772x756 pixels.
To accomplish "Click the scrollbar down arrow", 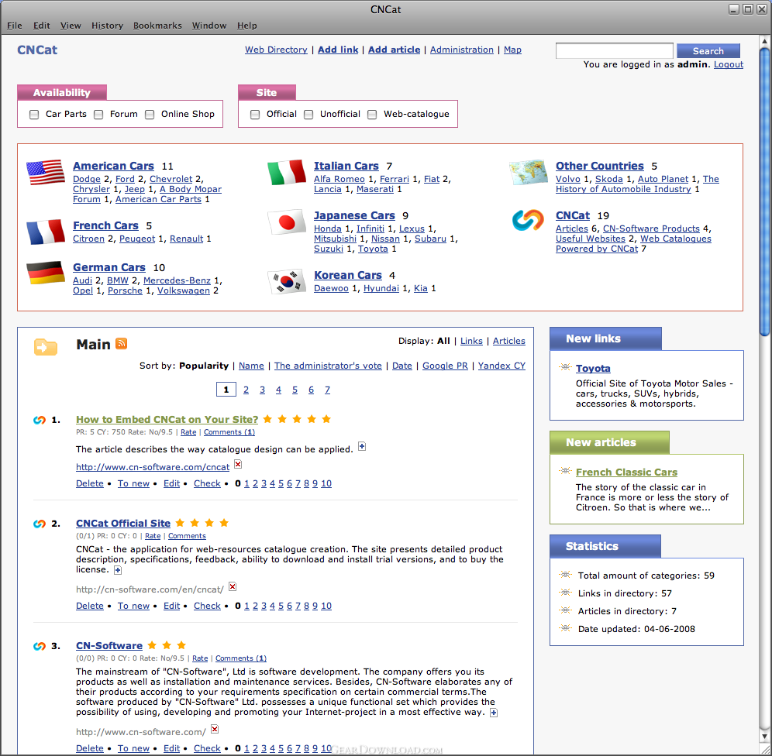I will pyautogui.click(x=764, y=737).
